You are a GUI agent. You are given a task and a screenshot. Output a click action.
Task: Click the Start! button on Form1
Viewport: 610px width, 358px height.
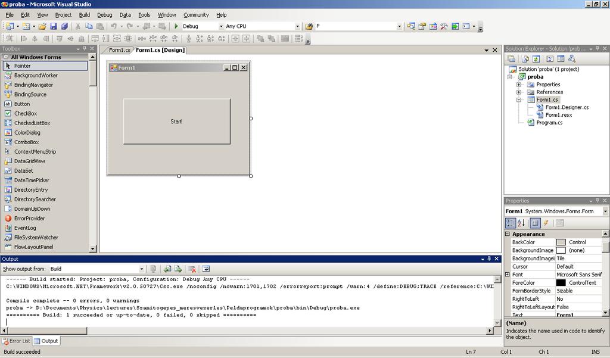[176, 122]
